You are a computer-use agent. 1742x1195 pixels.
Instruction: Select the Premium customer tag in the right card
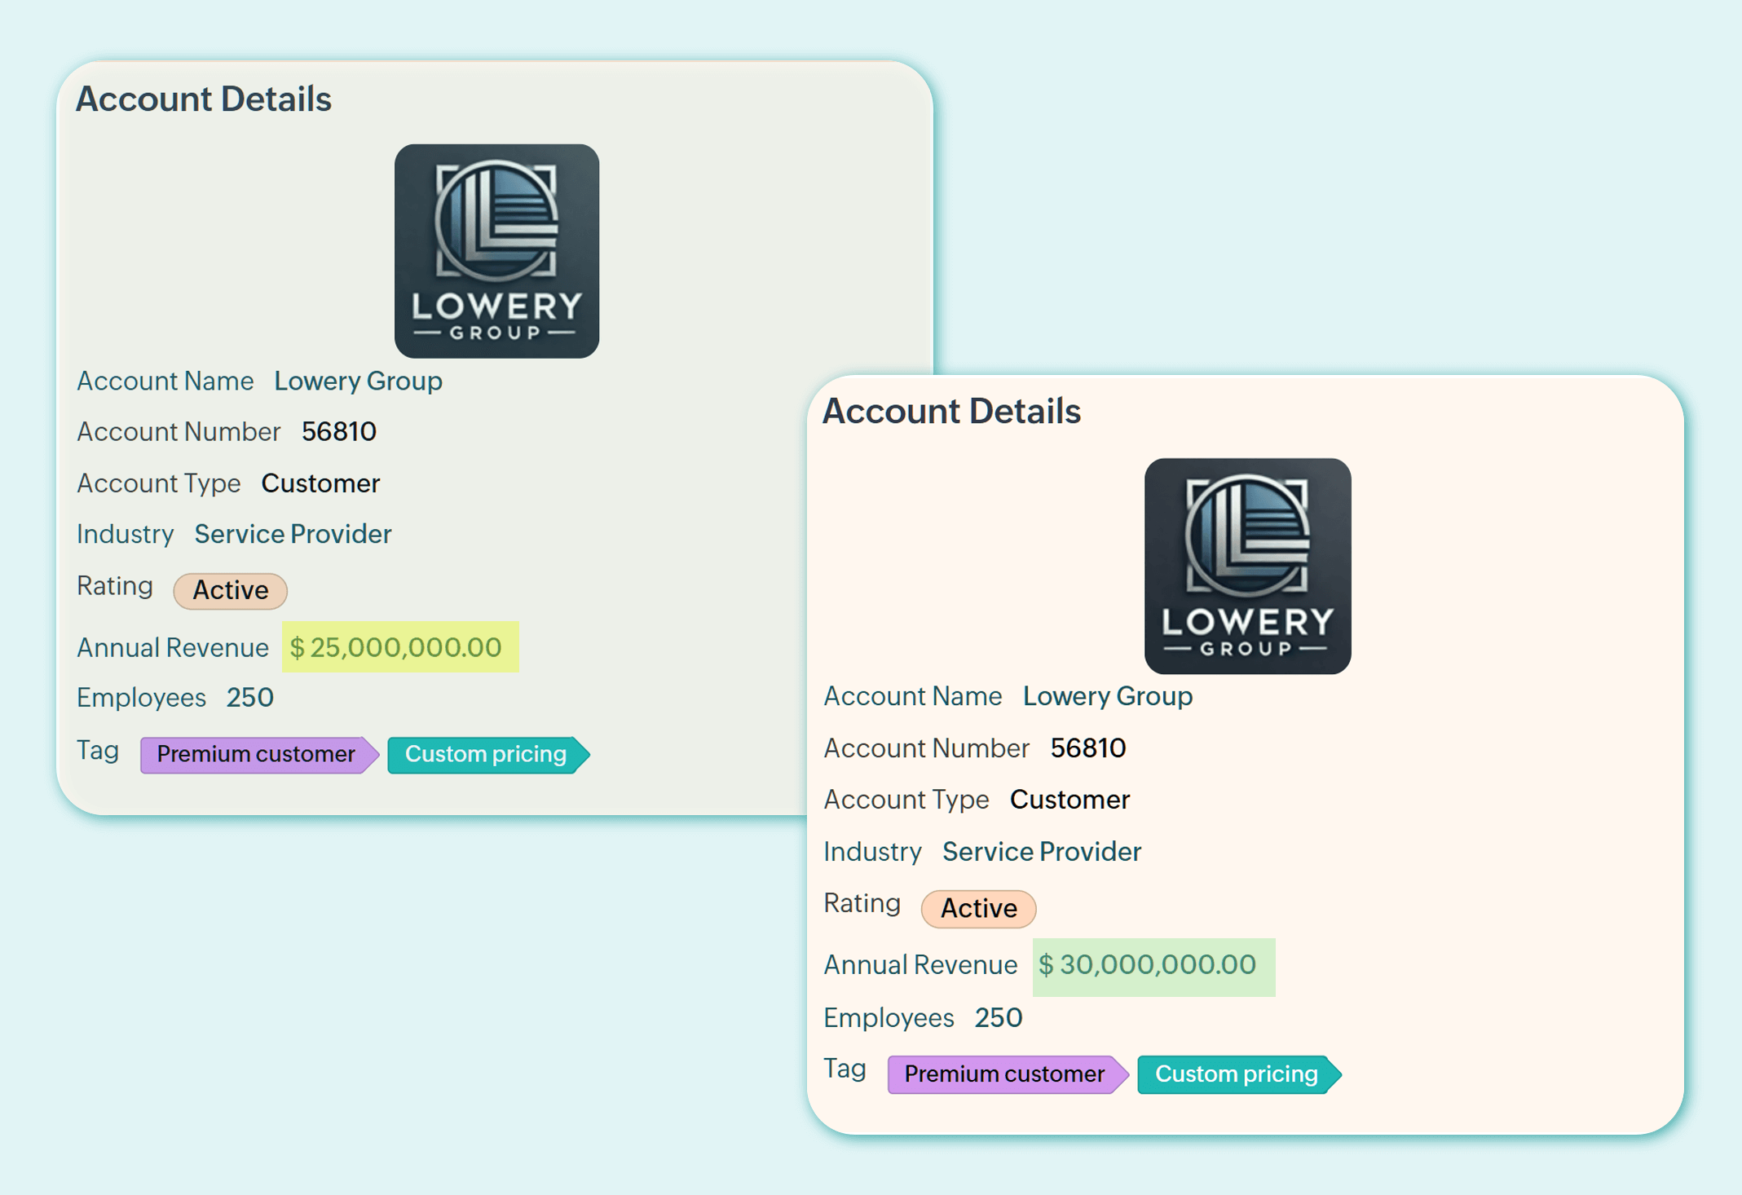click(x=1004, y=1074)
